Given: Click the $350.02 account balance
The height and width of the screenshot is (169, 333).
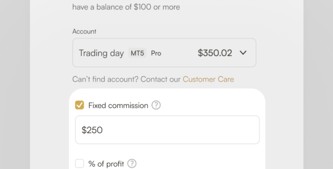Looking at the screenshot, I should tap(215, 53).
